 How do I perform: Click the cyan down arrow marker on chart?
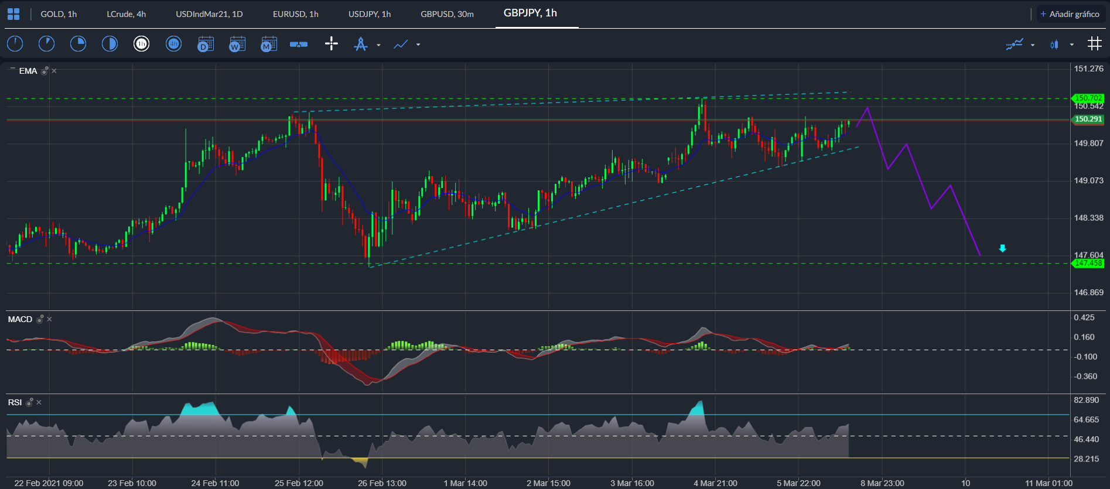[1002, 248]
